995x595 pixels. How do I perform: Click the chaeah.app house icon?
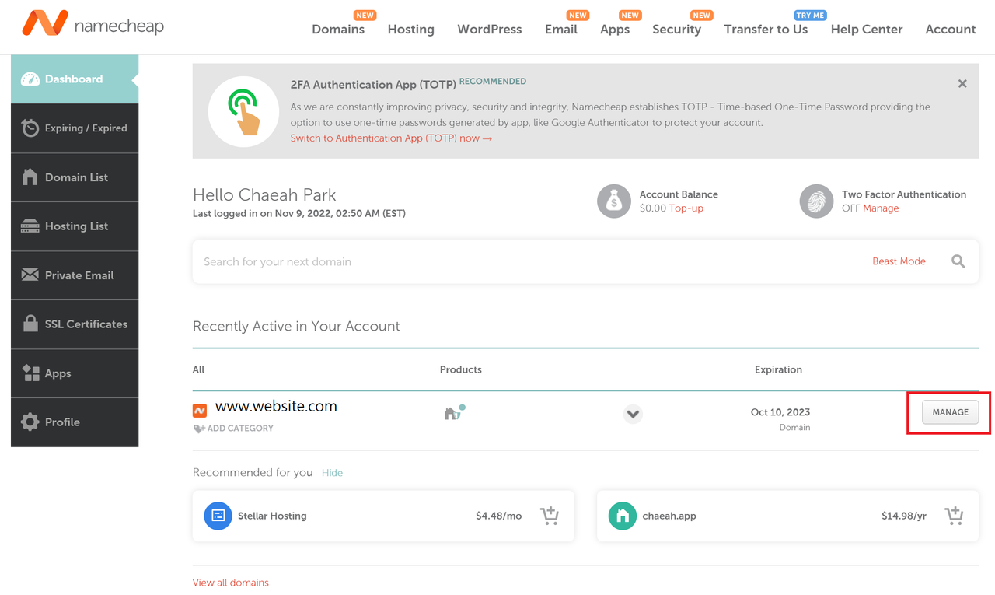(622, 516)
